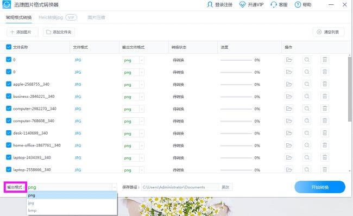Preview the business-2846221_340 image with magnifier icon
The height and width of the screenshot is (216, 353).
pyautogui.click(x=307, y=96)
